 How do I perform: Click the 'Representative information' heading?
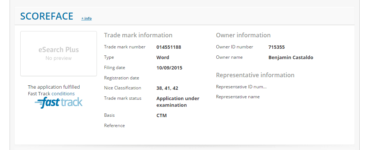(x=255, y=75)
